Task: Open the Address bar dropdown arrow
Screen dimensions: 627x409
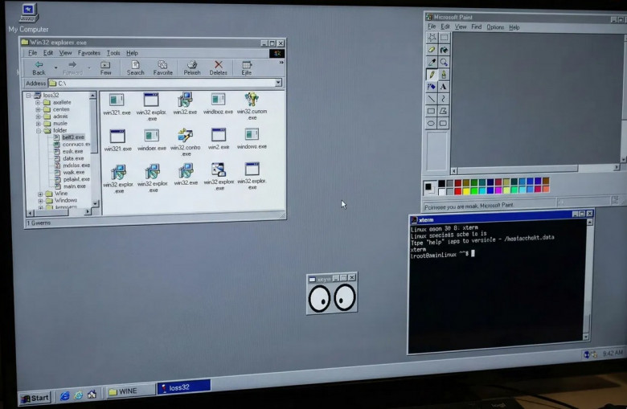Action: (x=278, y=83)
